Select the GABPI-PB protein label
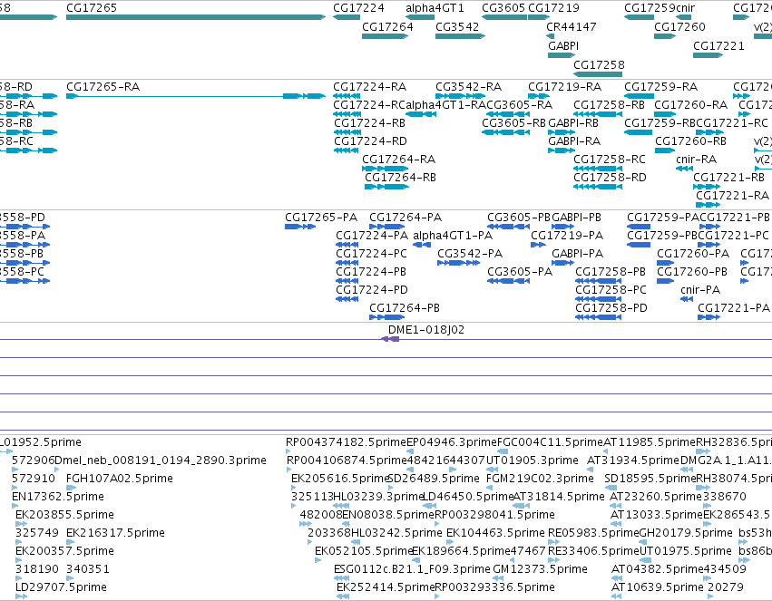Viewport: 772px width, 601px height. click(x=576, y=218)
